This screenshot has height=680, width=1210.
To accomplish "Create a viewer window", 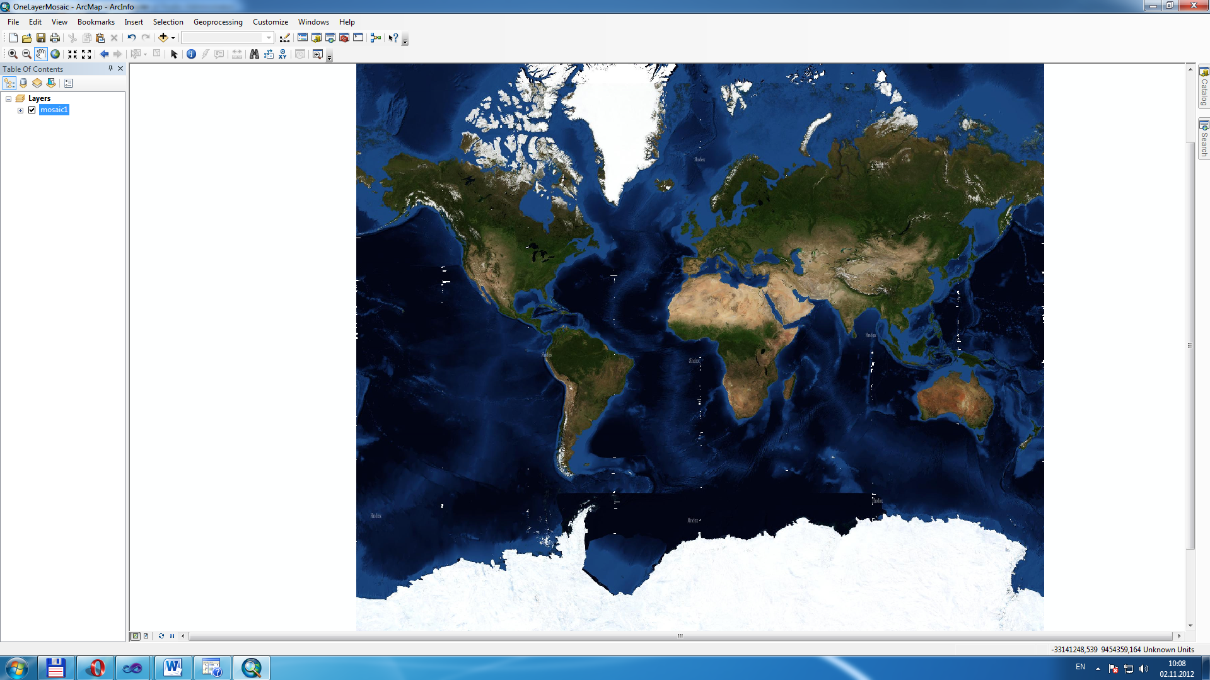I will coord(318,54).
